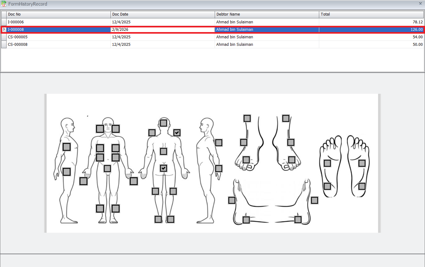425x267 pixels.
Task: Click the 78.12 total cell
Action: tap(371, 22)
